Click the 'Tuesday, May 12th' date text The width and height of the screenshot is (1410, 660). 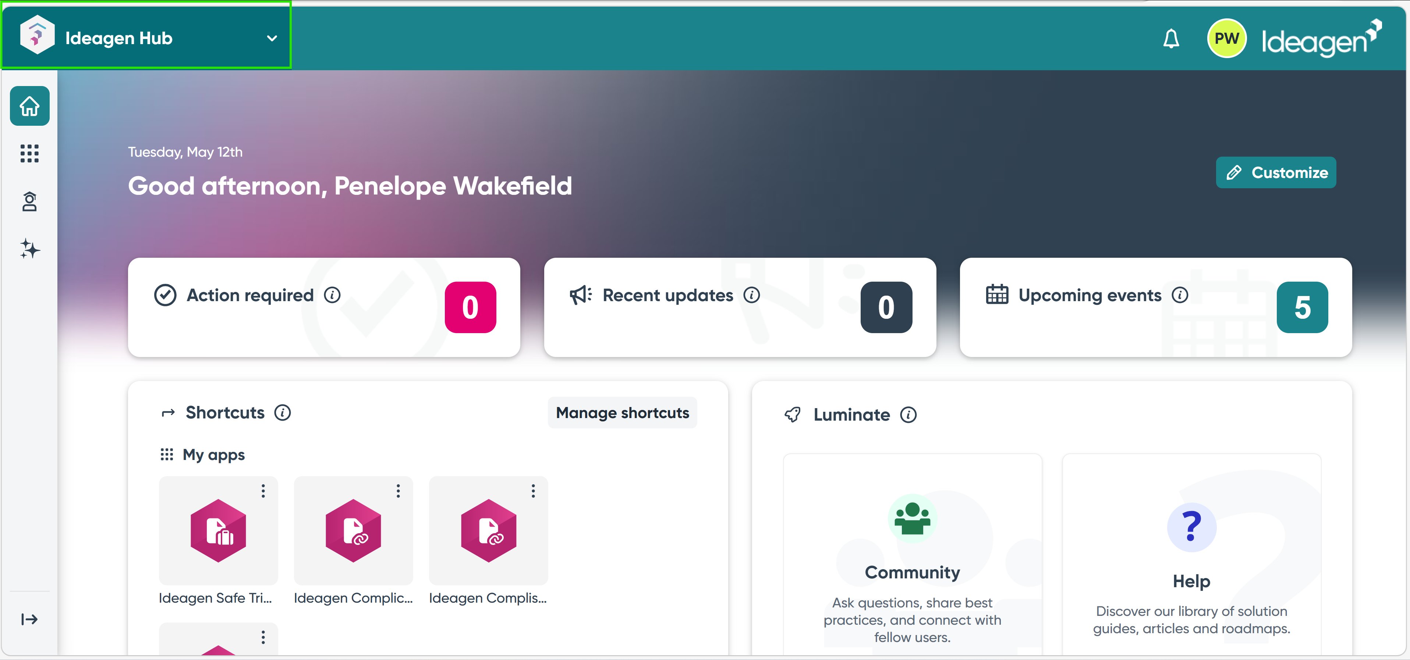pos(185,153)
